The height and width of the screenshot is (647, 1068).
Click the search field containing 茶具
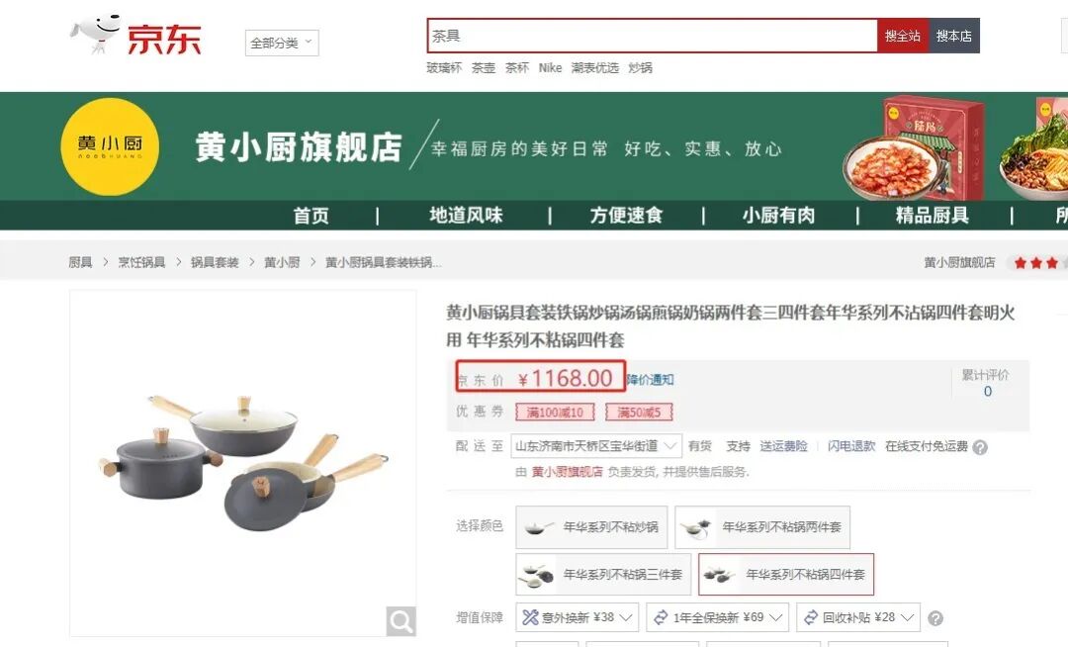click(653, 36)
